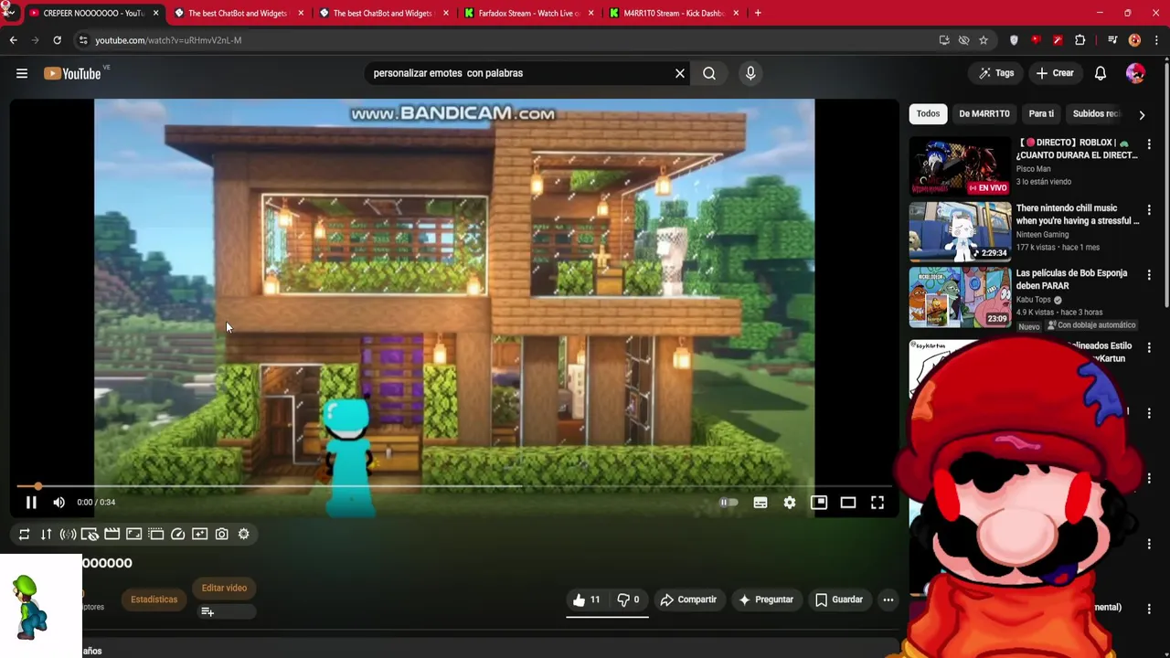Open options for Bob Esponja video
1170x658 pixels.
(1149, 275)
